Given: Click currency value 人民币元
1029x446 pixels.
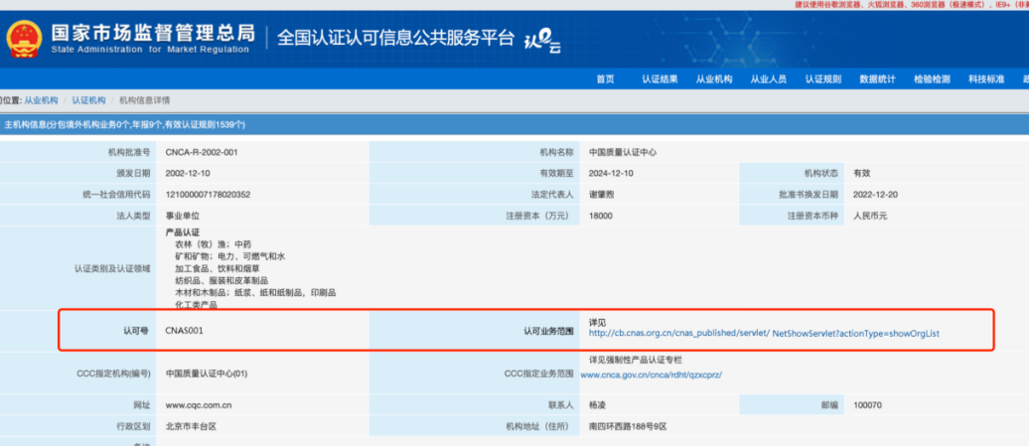Looking at the screenshot, I should (870, 216).
